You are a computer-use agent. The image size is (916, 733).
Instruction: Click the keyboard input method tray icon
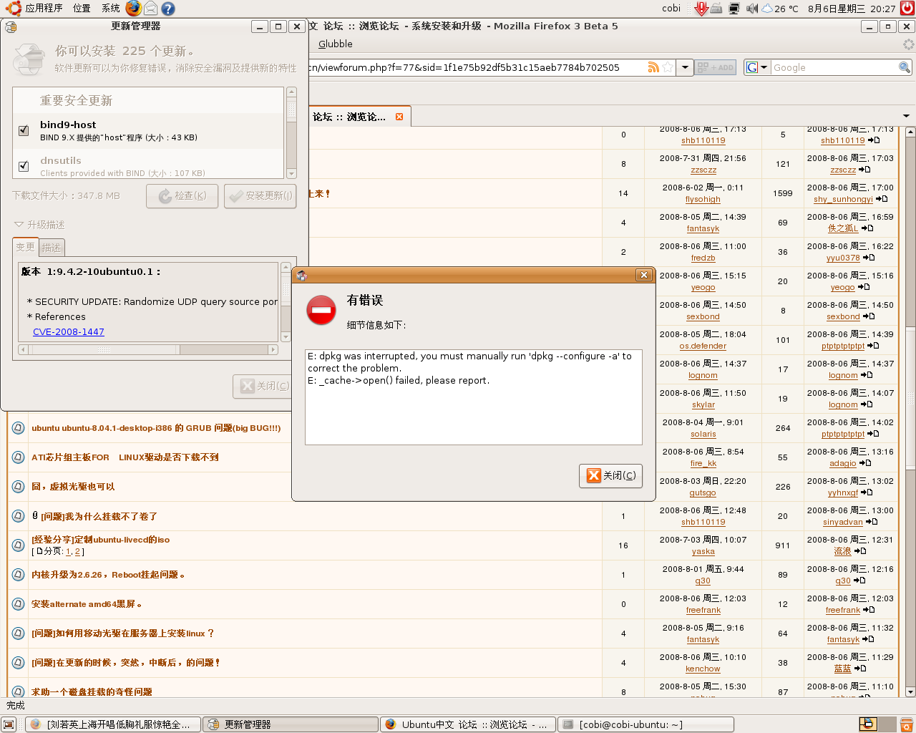(x=717, y=9)
